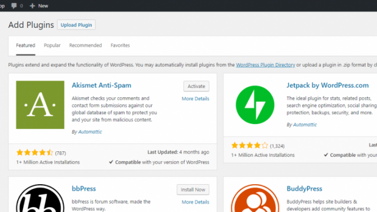Click the BuddyPress orange logo
The image size is (377, 212).
[255, 198]
